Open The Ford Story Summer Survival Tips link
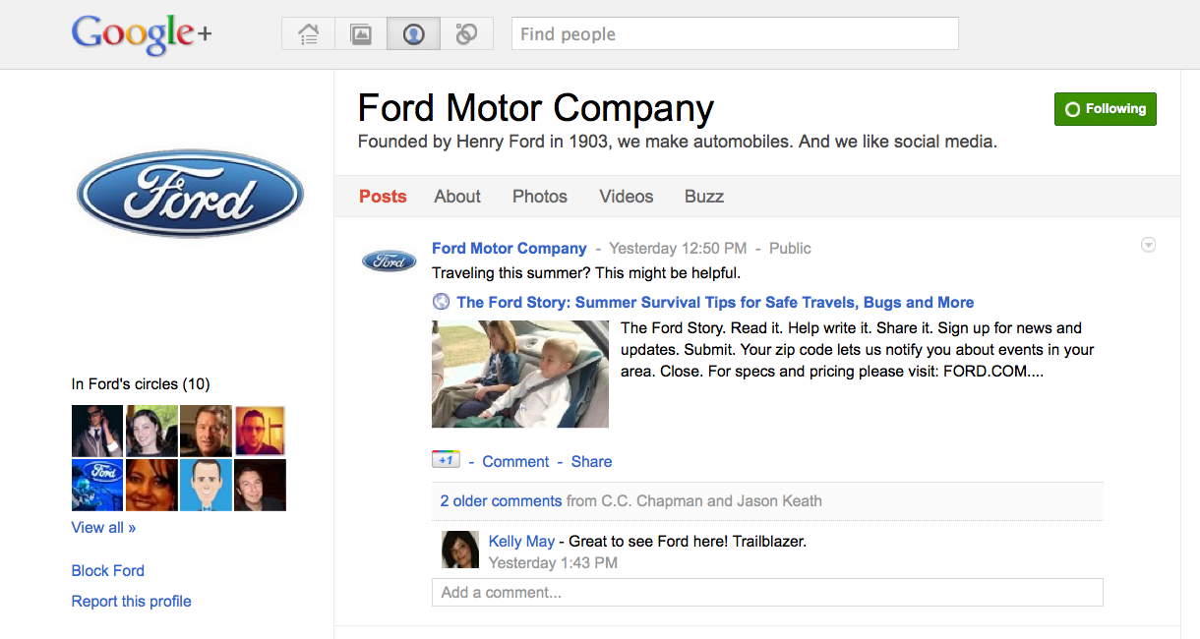The height and width of the screenshot is (639, 1200). 715,302
